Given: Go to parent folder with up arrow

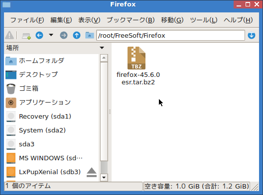Looking at the screenshot, I should coord(77,35).
